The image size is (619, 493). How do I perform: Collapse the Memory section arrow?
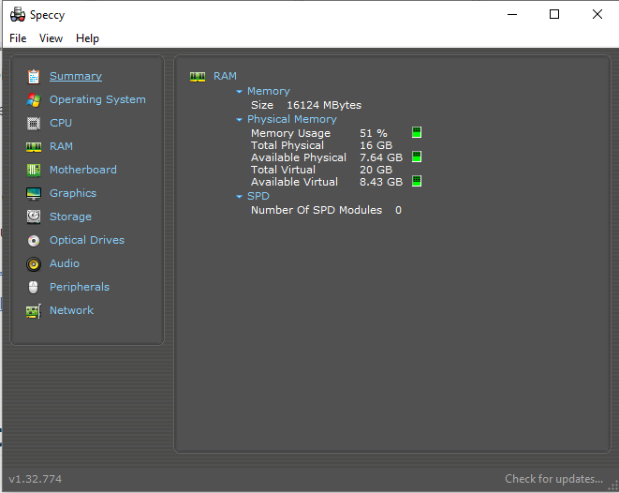pos(240,92)
